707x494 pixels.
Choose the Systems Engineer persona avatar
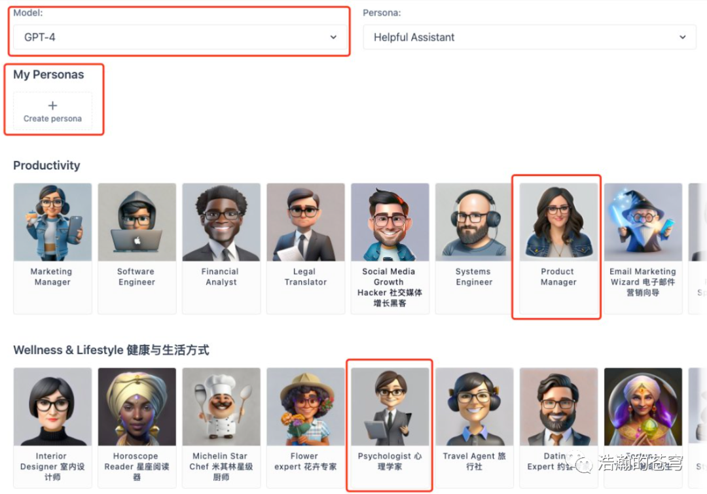(474, 222)
